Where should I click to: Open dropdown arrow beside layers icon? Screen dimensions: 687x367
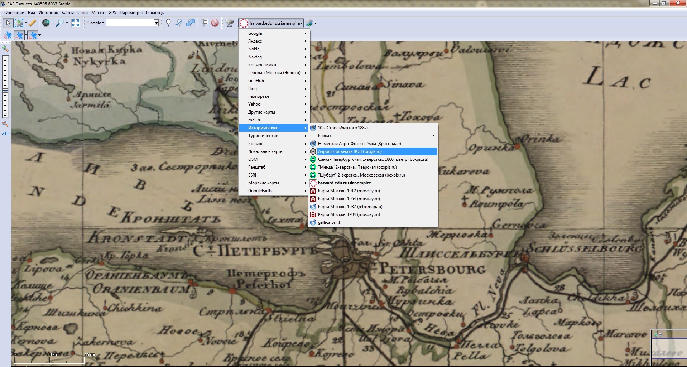[x=315, y=23]
